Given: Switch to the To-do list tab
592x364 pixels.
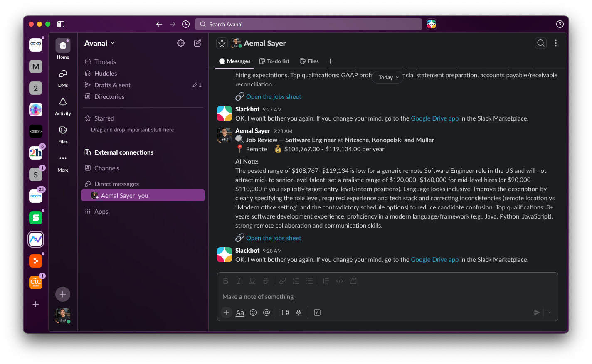Looking at the screenshot, I should (x=274, y=61).
